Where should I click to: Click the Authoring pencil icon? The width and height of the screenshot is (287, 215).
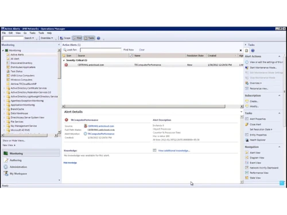pyautogui.click(x=6, y=160)
